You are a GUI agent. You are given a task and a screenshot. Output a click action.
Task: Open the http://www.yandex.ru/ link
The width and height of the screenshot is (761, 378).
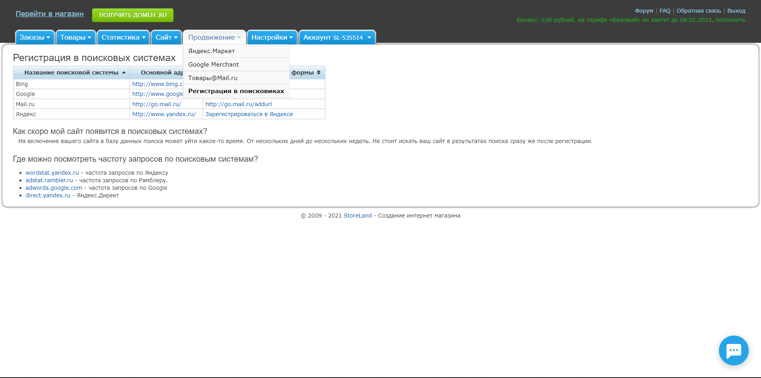[164, 114]
